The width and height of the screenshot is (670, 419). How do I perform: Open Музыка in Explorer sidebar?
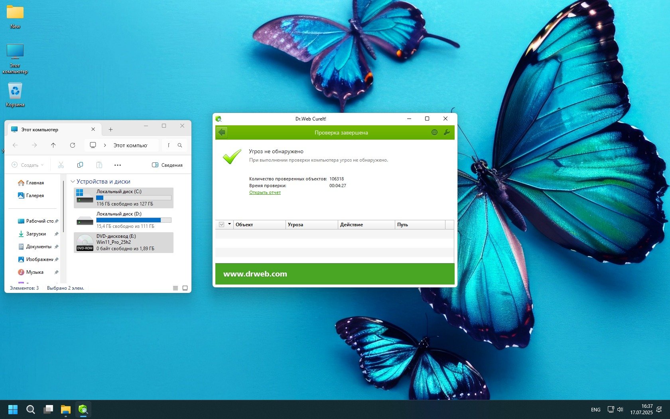click(37, 272)
